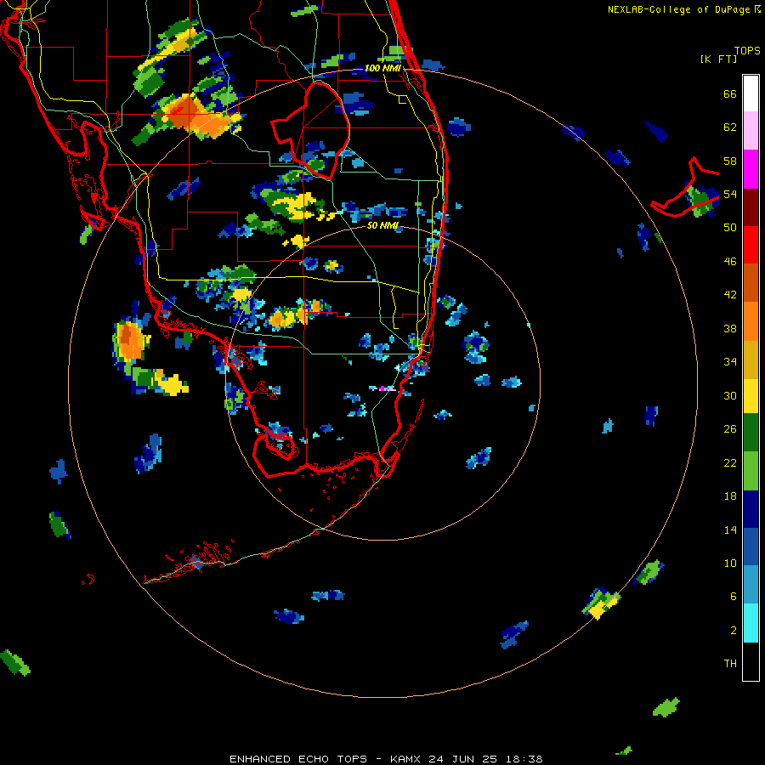
Task: Select the legend value "14"
Action: tap(730, 530)
